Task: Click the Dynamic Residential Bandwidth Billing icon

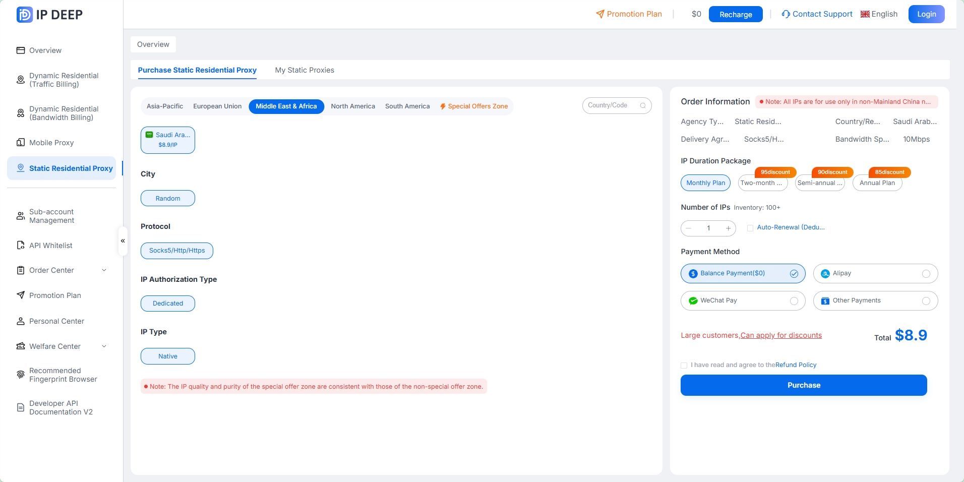Action: [21, 113]
